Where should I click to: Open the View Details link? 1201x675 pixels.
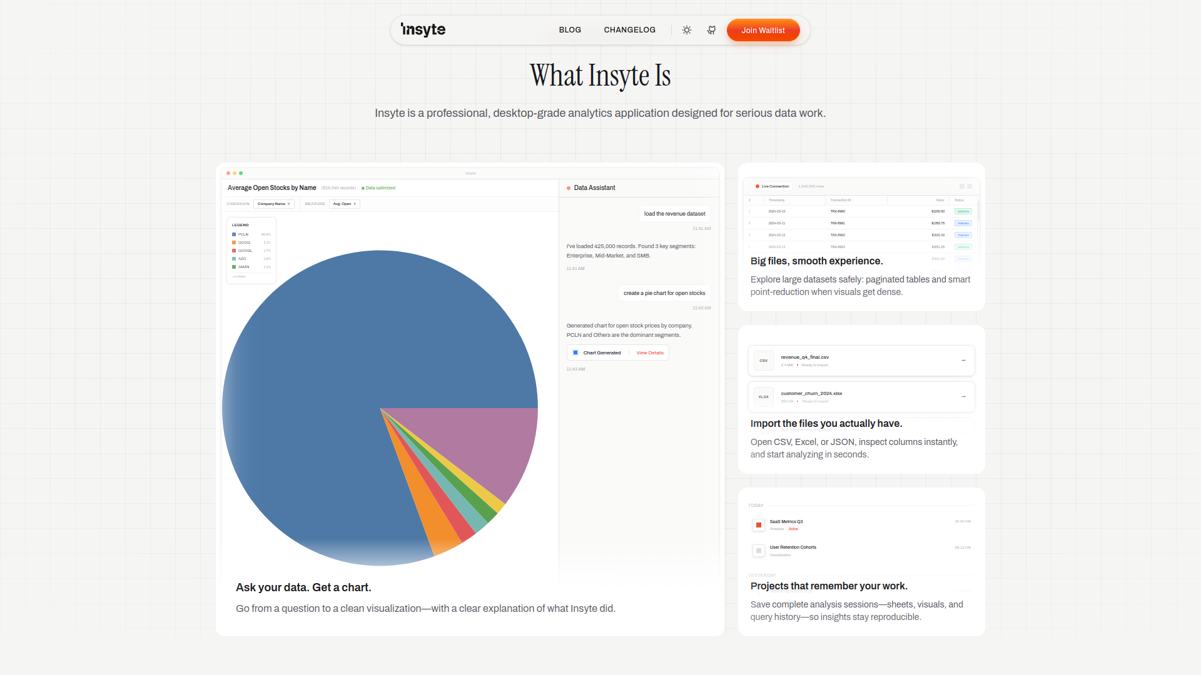click(650, 352)
